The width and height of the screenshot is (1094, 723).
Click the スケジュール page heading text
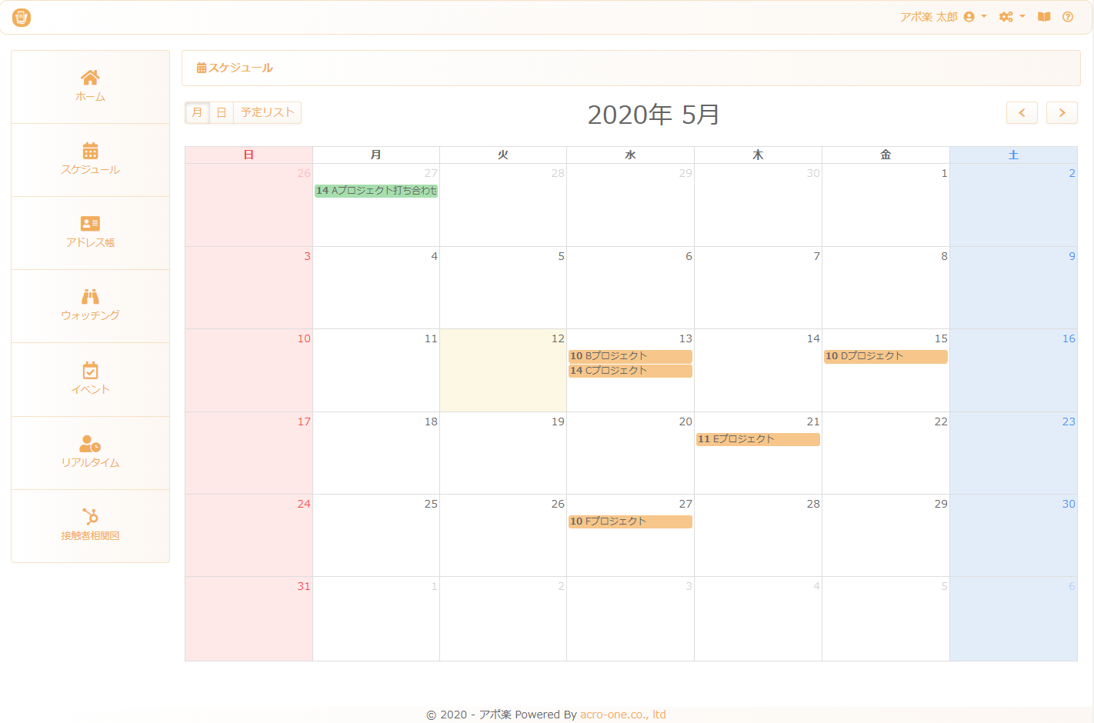(x=240, y=68)
